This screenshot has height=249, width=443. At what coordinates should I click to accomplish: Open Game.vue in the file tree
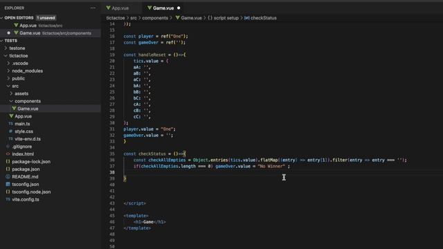click(28, 109)
